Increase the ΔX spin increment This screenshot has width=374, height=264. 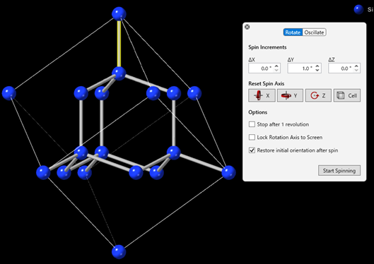click(276, 66)
